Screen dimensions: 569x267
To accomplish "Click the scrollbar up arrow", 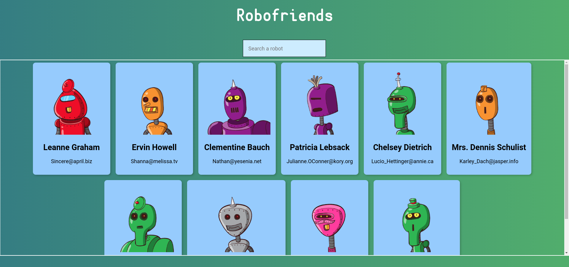I will (x=567, y=62).
